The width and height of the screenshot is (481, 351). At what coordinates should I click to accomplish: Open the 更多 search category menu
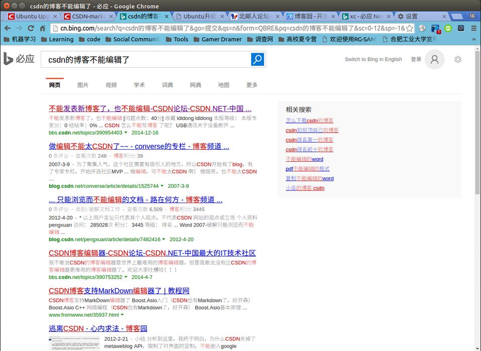pos(252,85)
